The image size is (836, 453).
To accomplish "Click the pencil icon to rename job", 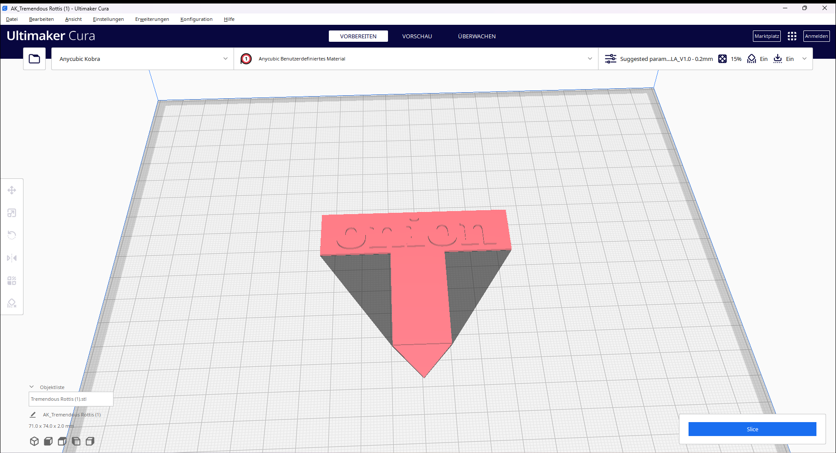I will 33,415.
